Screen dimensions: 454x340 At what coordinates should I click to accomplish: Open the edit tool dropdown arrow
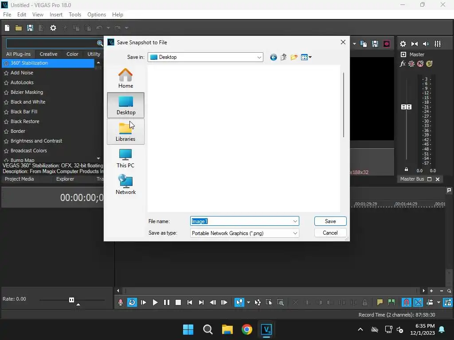(x=248, y=302)
